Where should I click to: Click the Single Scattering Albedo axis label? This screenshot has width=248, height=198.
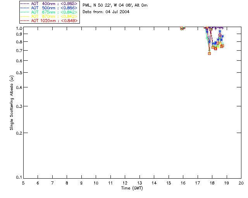point(12,103)
